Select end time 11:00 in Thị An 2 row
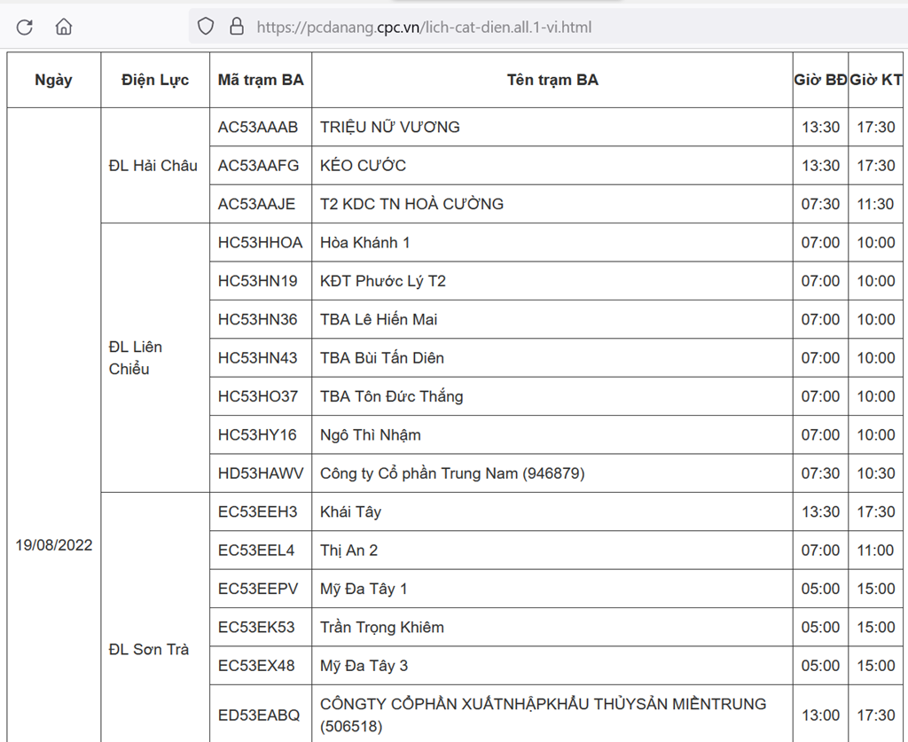This screenshot has width=908, height=742. pyautogui.click(x=876, y=550)
